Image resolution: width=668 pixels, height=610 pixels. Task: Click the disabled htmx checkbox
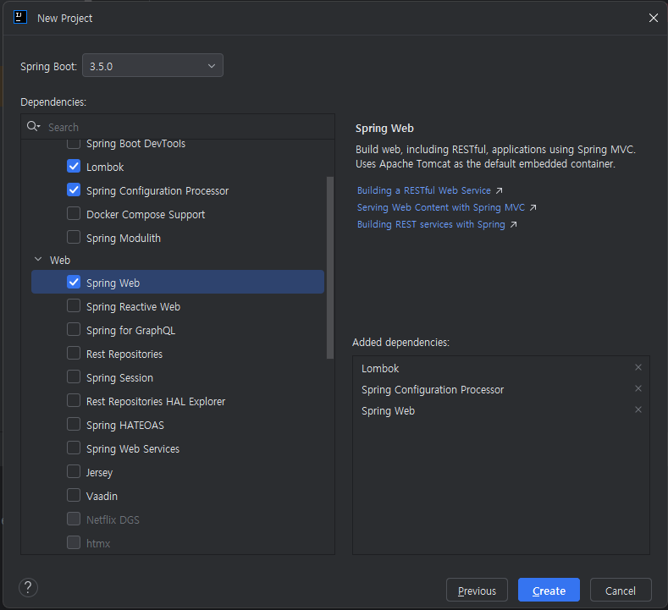tap(74, 543)
